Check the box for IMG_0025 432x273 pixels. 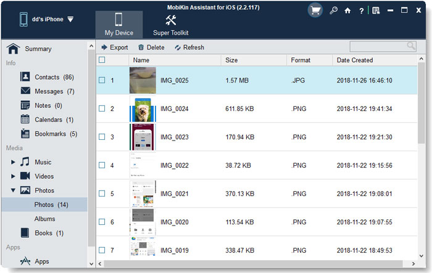102,80
